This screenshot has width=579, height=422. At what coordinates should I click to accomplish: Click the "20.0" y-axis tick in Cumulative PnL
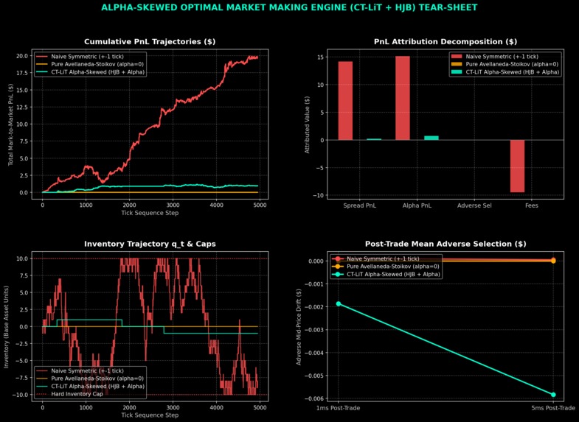[x=24, y=56]
